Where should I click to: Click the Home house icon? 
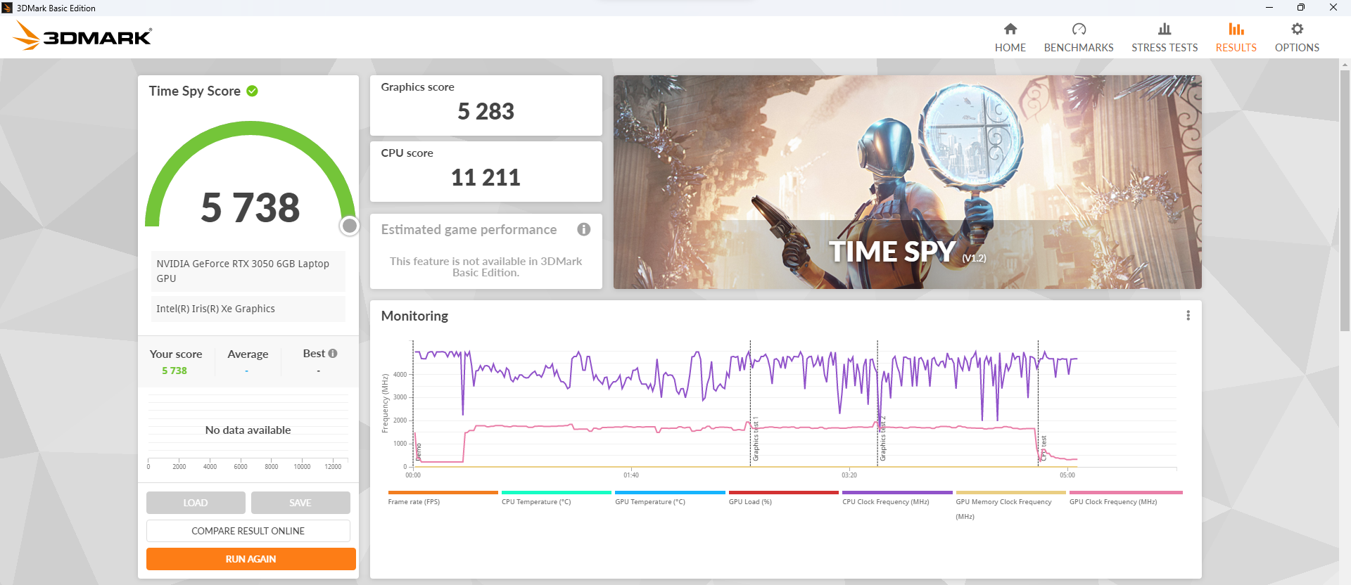(x=1010, y=29)
